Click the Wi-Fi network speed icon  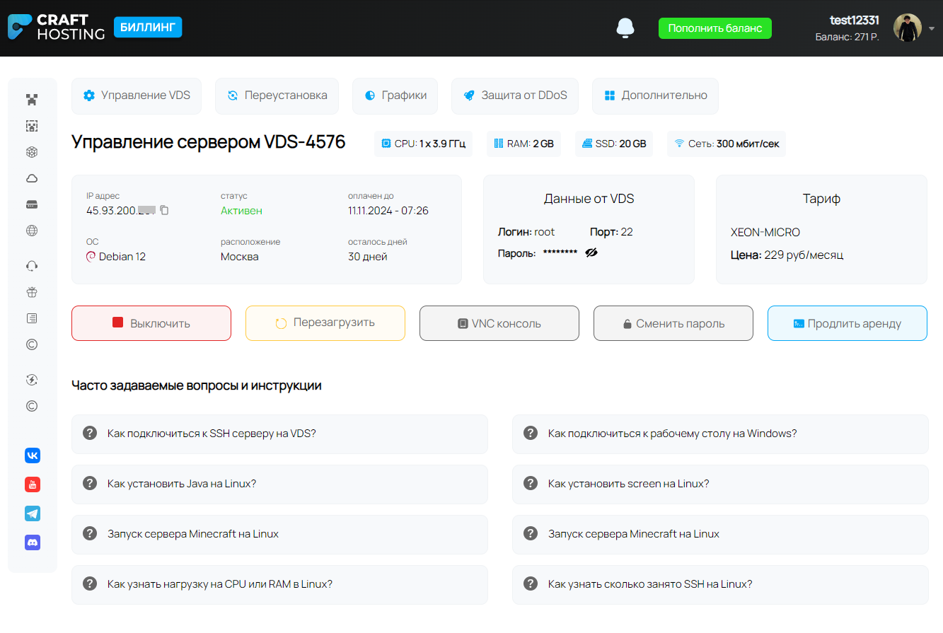tap(679, 144)
